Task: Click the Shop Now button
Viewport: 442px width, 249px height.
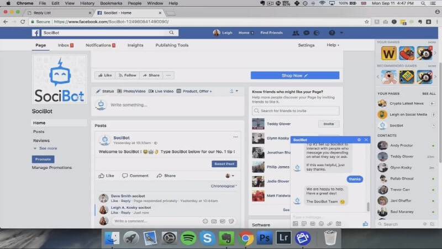Action: coord(295,76)
